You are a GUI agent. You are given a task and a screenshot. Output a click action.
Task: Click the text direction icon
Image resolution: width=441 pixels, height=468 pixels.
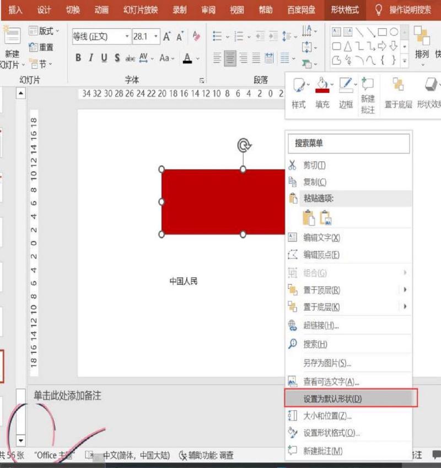[306, 31]
